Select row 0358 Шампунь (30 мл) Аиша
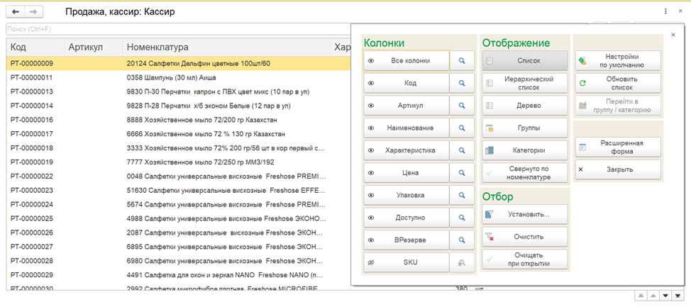This screenshot has height=307, width=691. 179,77
